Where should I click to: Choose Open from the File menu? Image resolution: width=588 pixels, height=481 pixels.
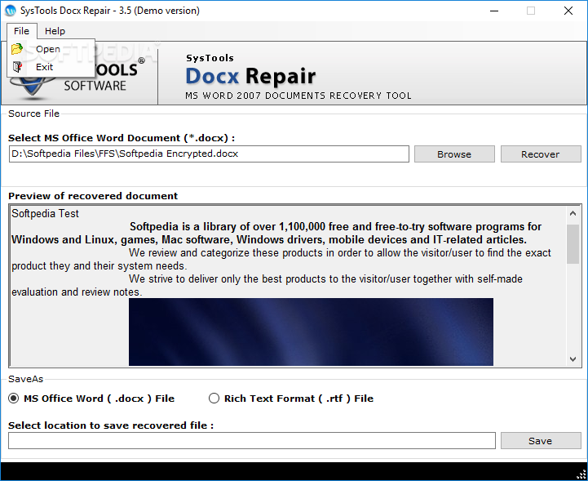(x=51, y=49)
